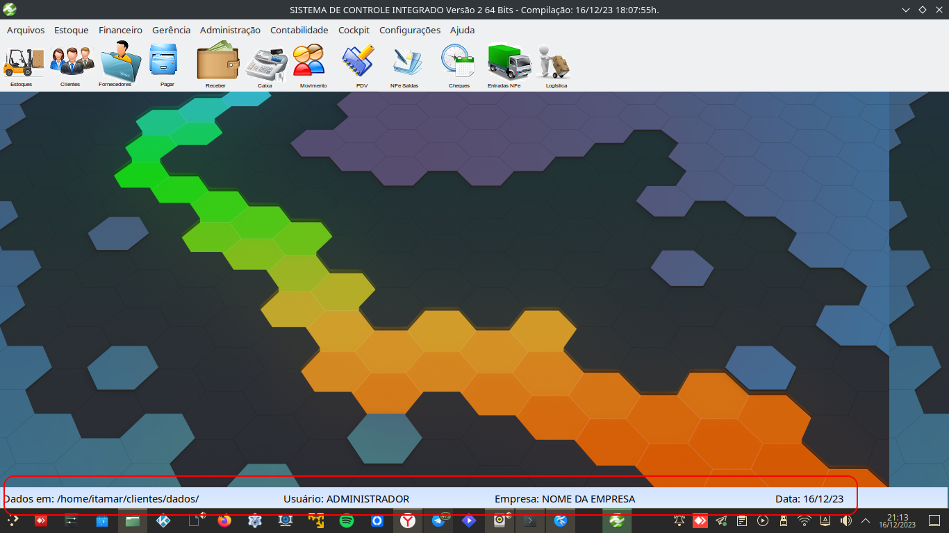Open the Caixa cash register icon
The width and height of the screenshot is (949, 533).
coord(265,65)
